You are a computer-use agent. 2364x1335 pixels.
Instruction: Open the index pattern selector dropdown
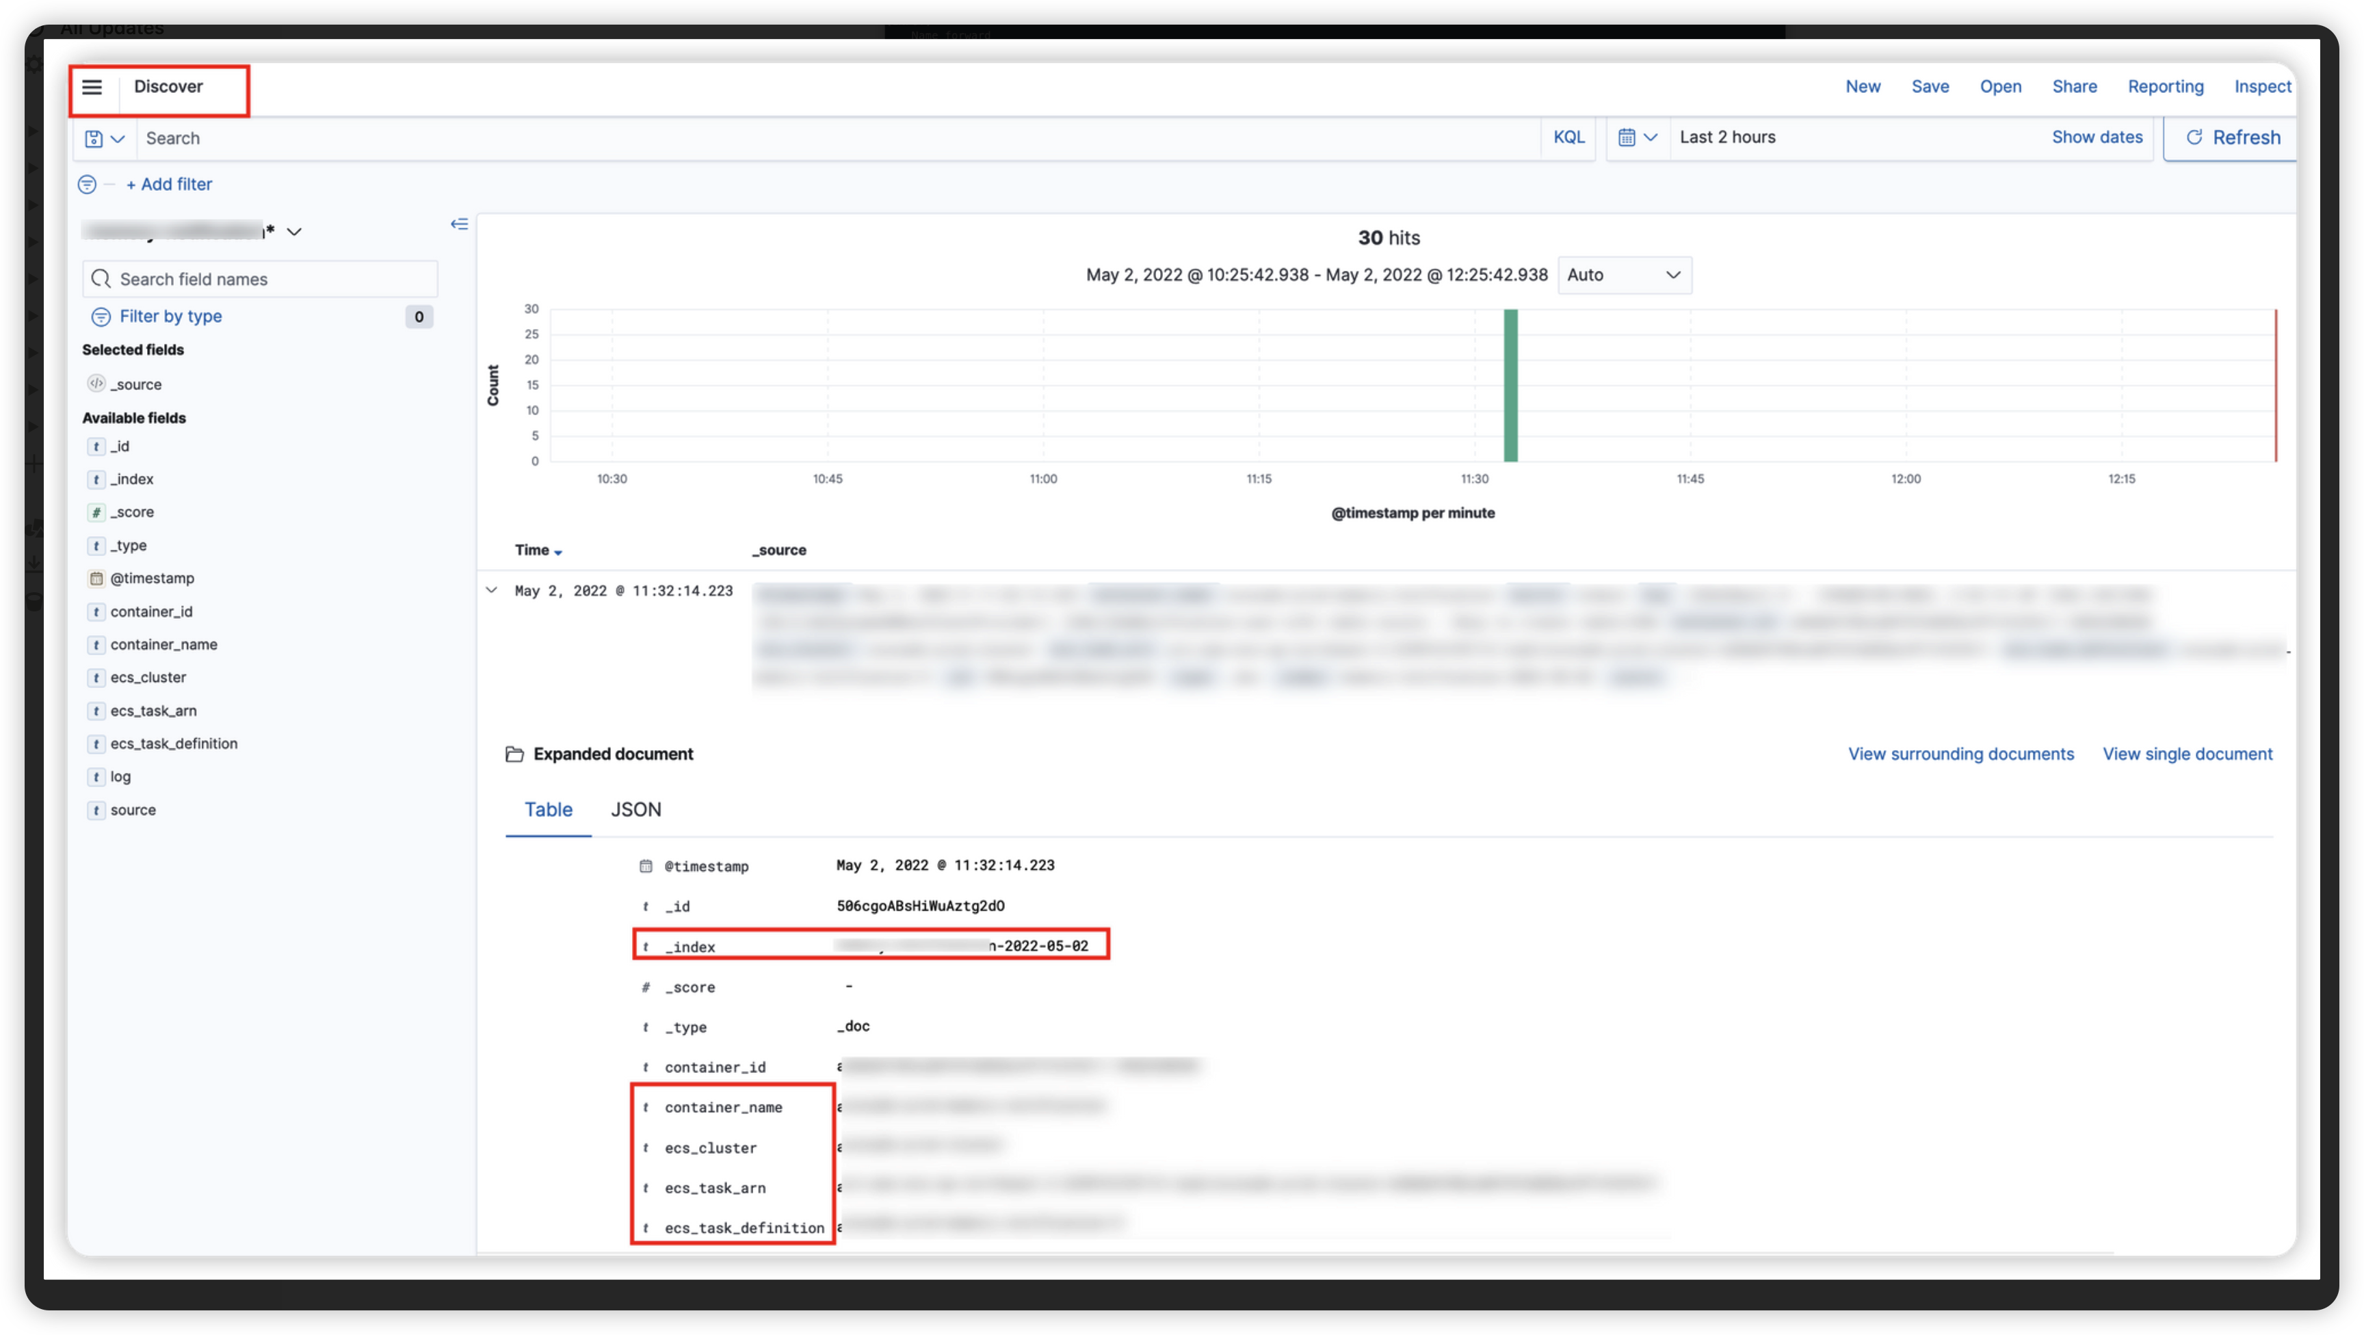(293, 232)
